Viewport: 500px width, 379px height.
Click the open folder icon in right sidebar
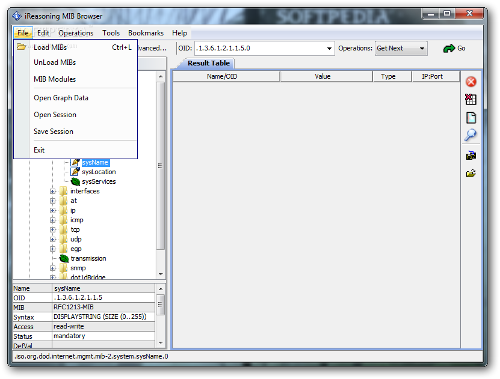[471, 174]
